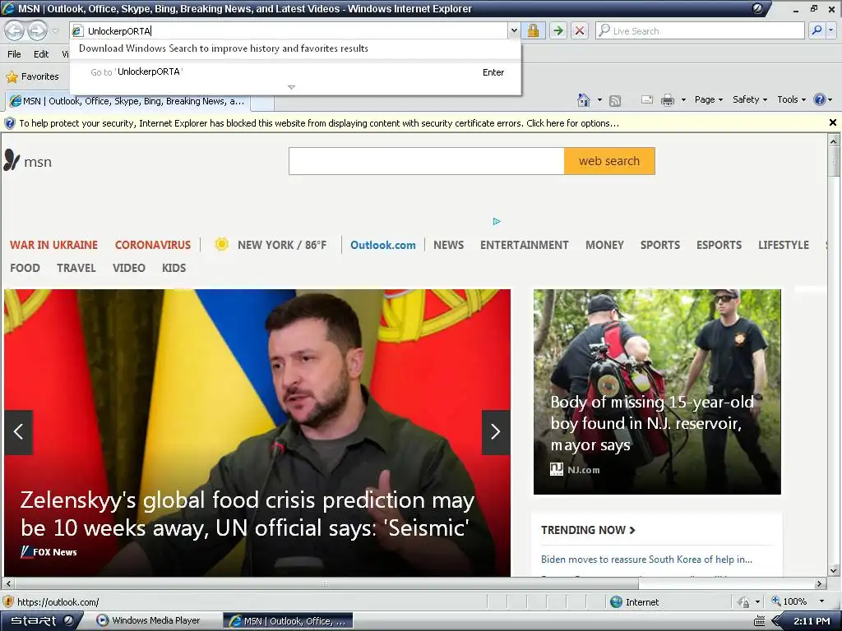This screenshot has width=842, height=631.
Task: Expand the address bar history dropdown arrow
Action: pos(514,30)
